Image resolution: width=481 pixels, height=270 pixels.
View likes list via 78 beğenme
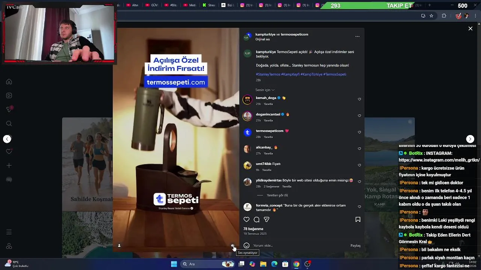[253, 229]
